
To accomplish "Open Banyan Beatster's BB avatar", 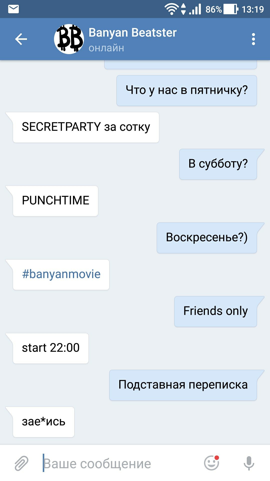I will click(x=69, y=39).
